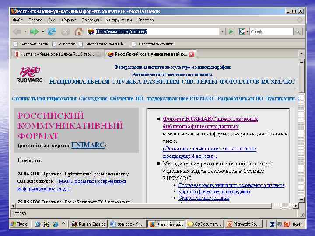Open the search engine selector dropdown
The height and width of the screenshot is (236, 315).
coord(248,32)
